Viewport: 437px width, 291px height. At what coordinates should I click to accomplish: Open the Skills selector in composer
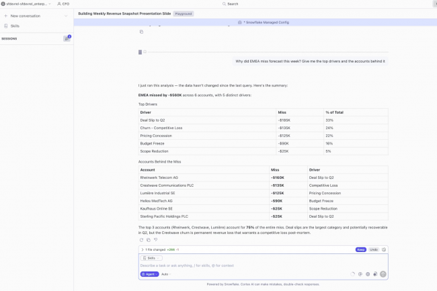pyautogui.click(x=151, y=258)
